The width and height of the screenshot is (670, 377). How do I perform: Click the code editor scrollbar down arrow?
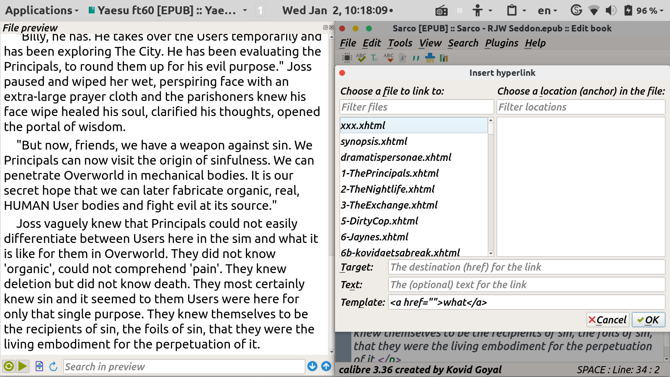(667, 359)
